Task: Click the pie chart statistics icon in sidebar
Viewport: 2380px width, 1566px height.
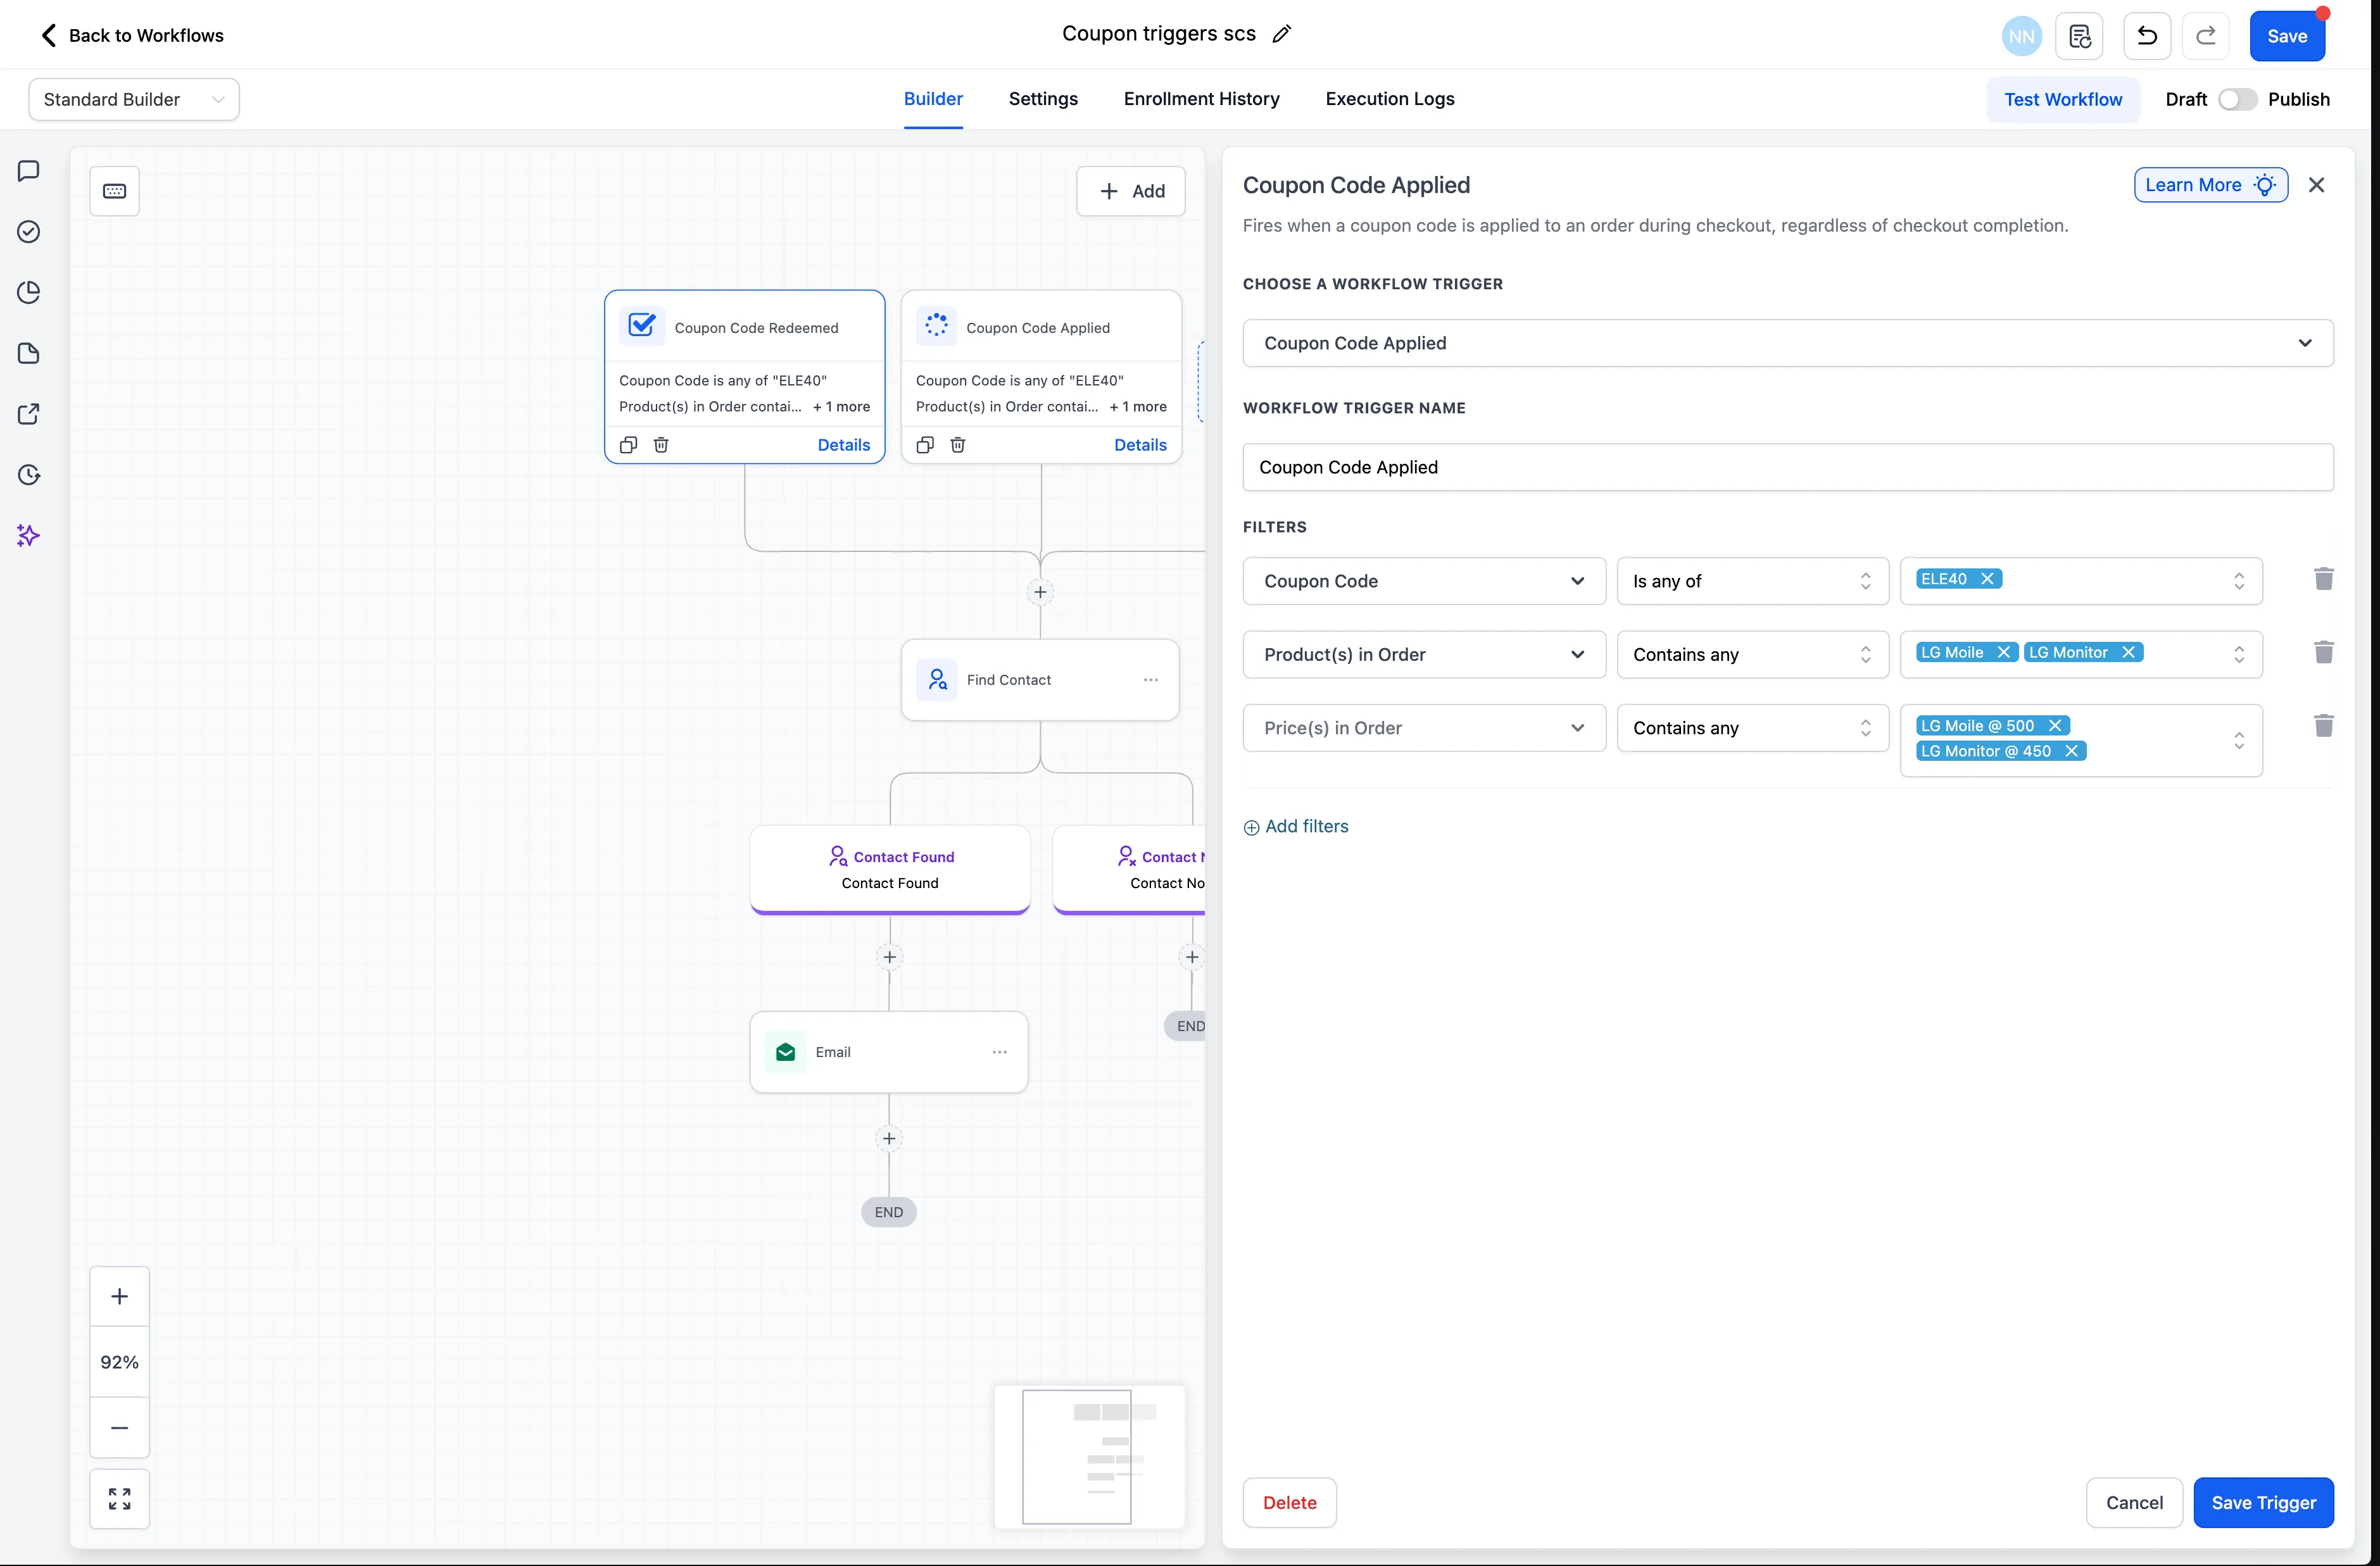Action: [x=28, y=292]
